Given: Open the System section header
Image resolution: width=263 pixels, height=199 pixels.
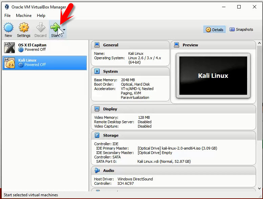Looking at the screenshot, I should pyautogui.click(x=130, y=72).
